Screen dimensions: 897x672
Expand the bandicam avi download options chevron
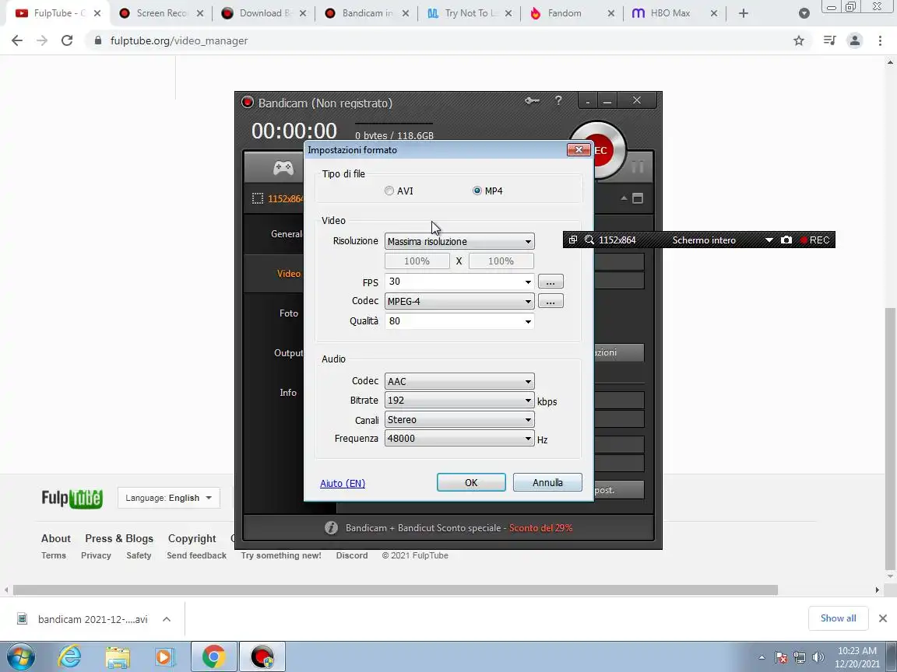pyautogui.click(x=167, y=619)
